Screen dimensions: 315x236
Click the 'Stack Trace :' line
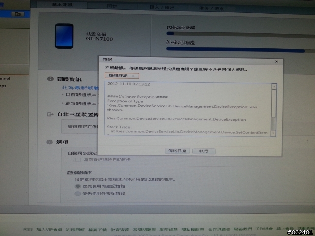tap(120, 127)
